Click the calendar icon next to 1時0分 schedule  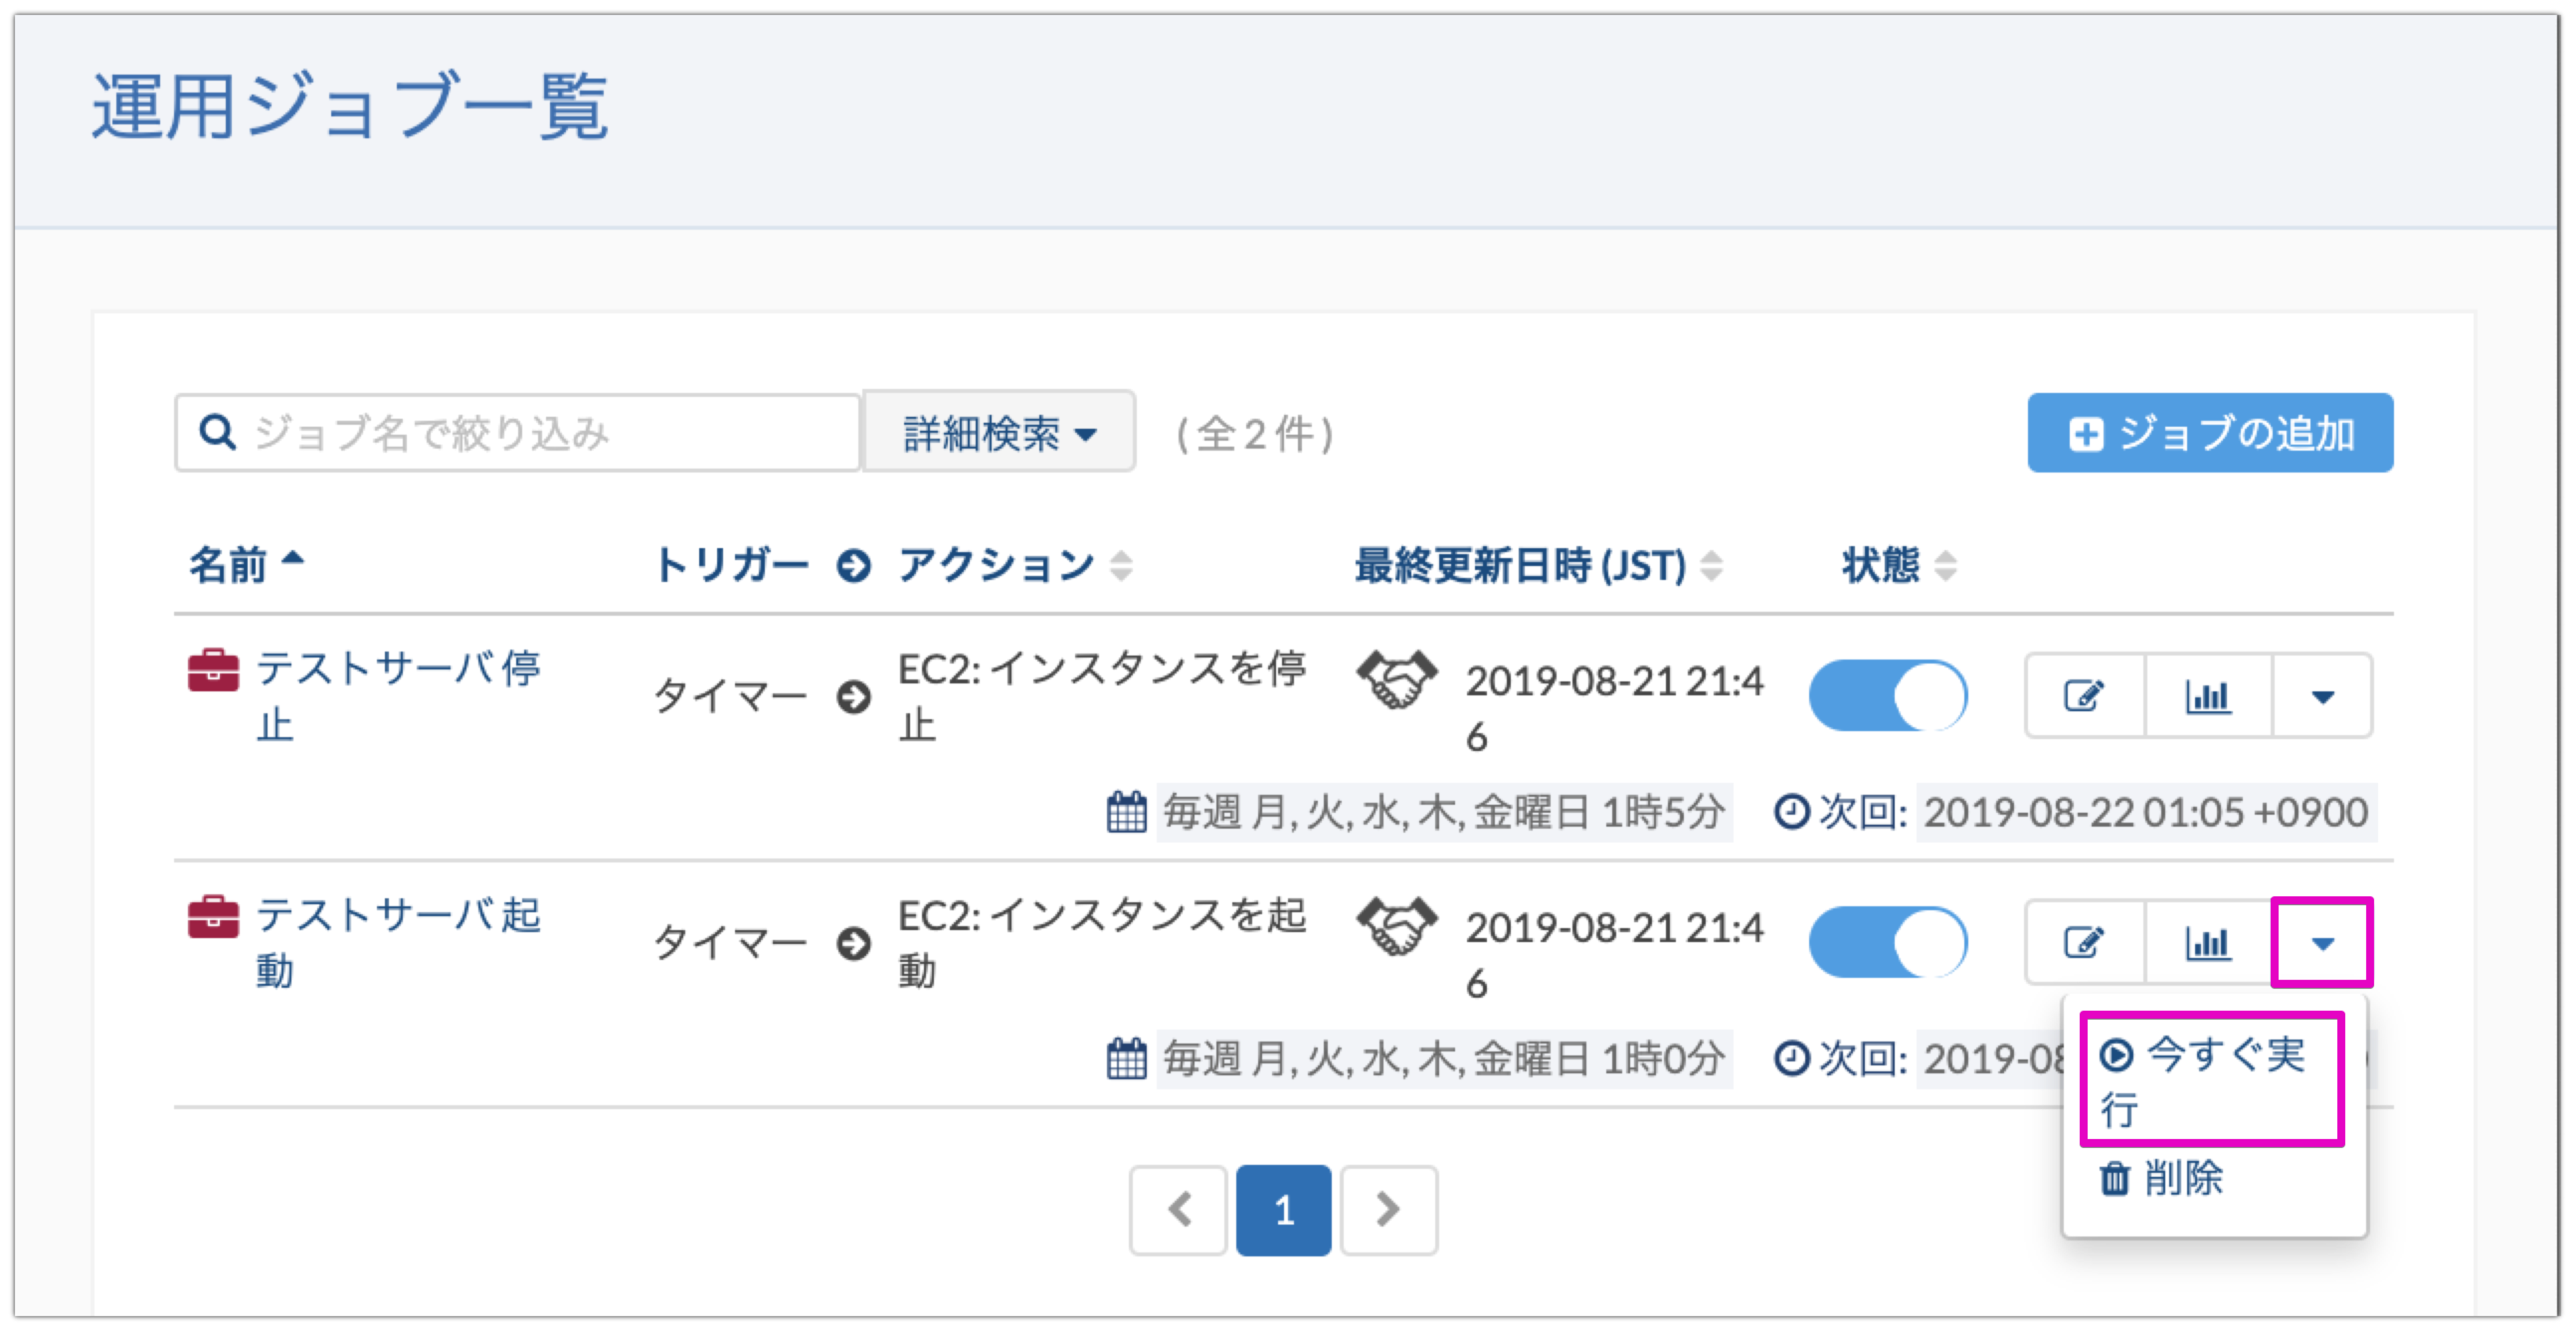1127,1058
